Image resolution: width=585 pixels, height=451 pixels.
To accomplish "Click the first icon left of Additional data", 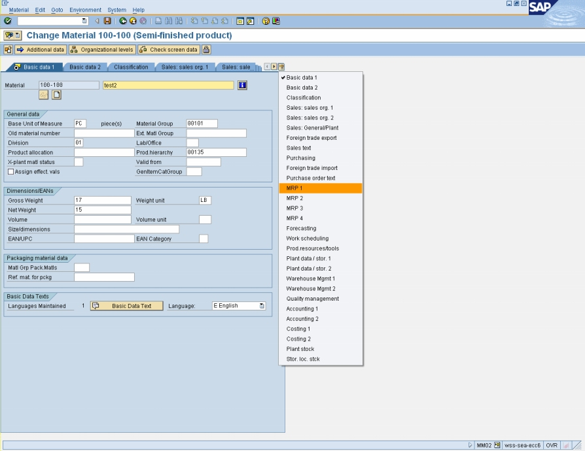I will (9, 50).
